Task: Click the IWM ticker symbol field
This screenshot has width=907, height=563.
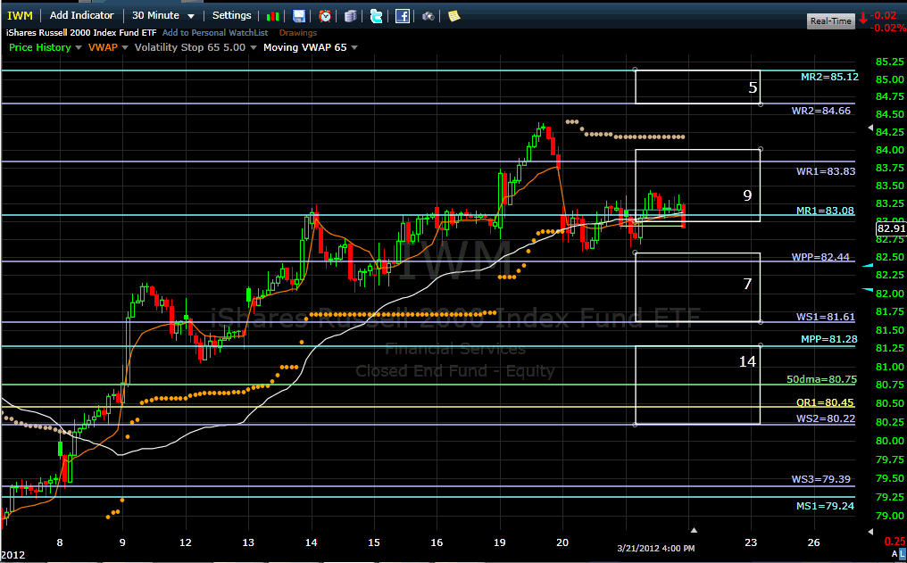Action: click(x=21, y=15)
